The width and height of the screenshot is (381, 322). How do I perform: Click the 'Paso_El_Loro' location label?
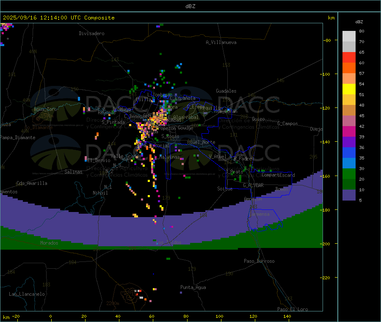pyautogui.click(x=293, y=309)
